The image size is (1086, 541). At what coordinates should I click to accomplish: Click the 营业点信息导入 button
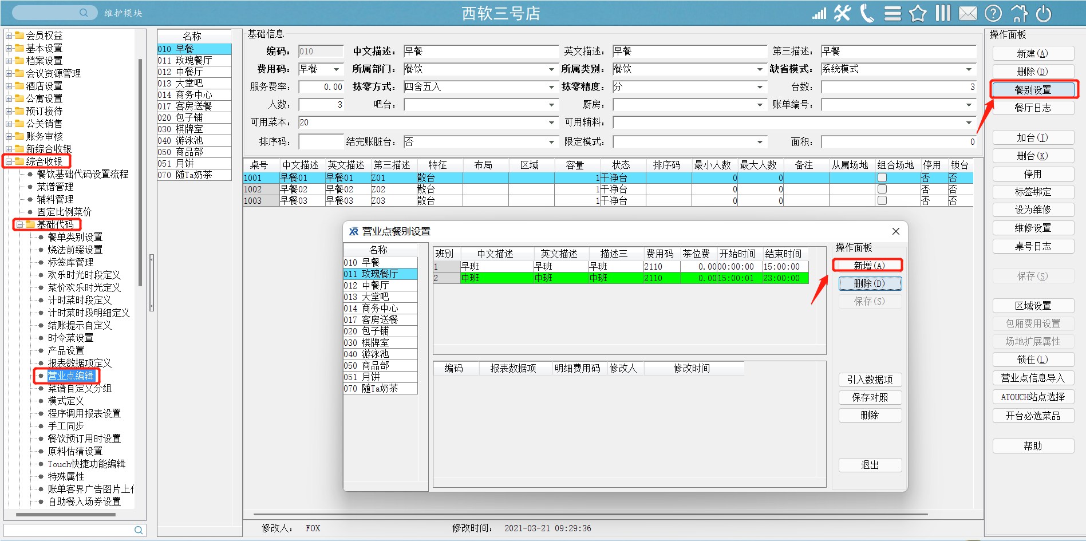1033,378
